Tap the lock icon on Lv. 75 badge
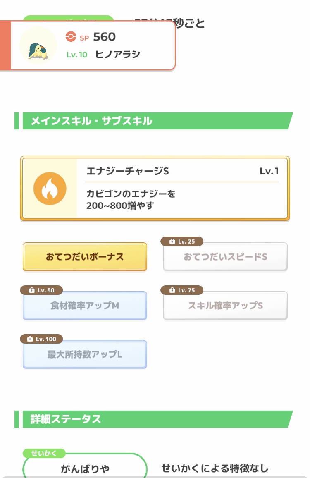 click(x=172, y=290)
